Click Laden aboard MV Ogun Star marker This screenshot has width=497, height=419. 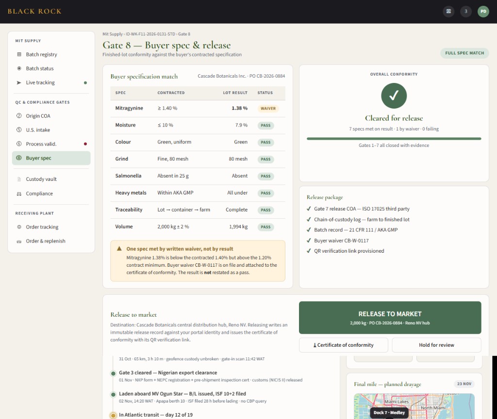[x=113, y=395]
